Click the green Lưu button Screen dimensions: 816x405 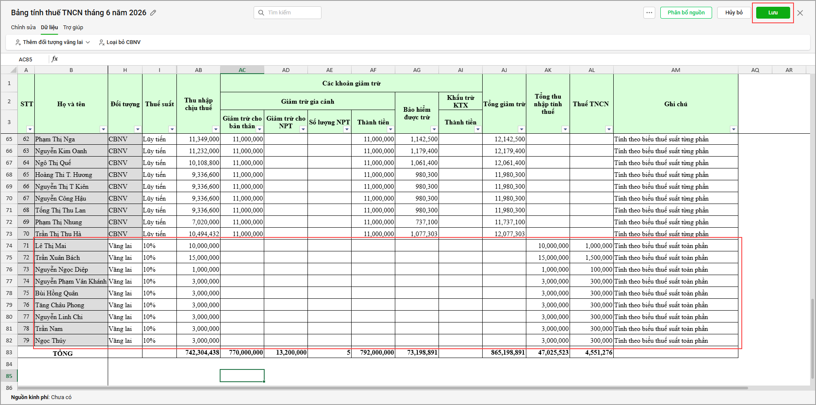pyautogui.click(x=773, y=13)
